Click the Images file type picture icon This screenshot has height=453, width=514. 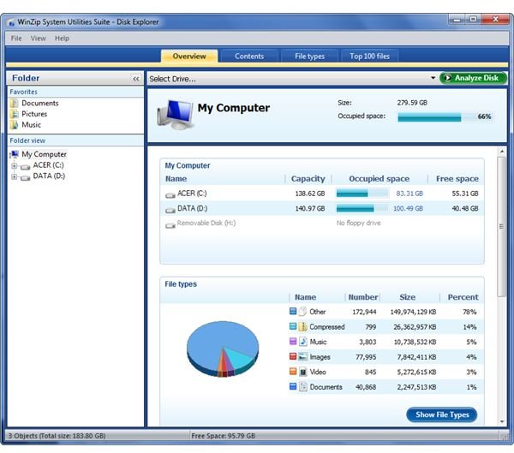(x=303, y=356)
